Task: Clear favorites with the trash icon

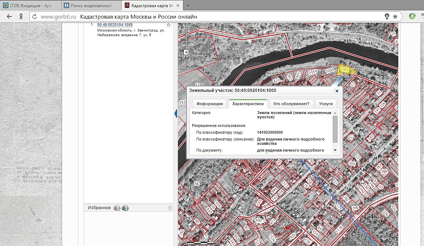Action: pos(170,208)
